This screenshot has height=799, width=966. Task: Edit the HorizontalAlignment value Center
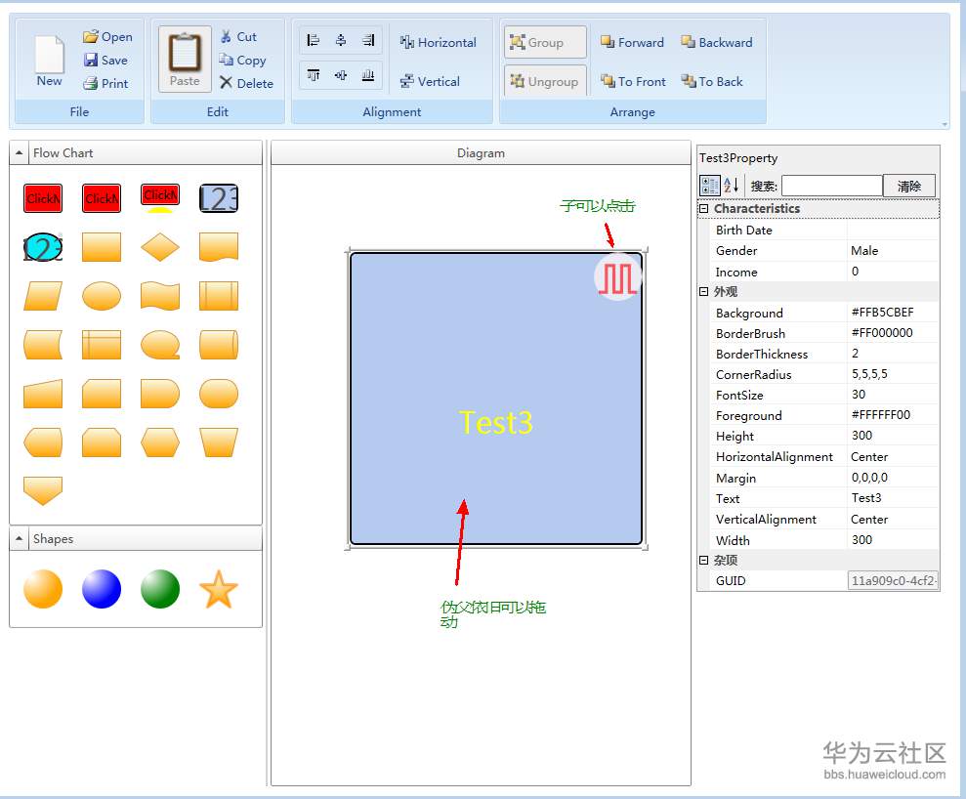click(893, 456)
